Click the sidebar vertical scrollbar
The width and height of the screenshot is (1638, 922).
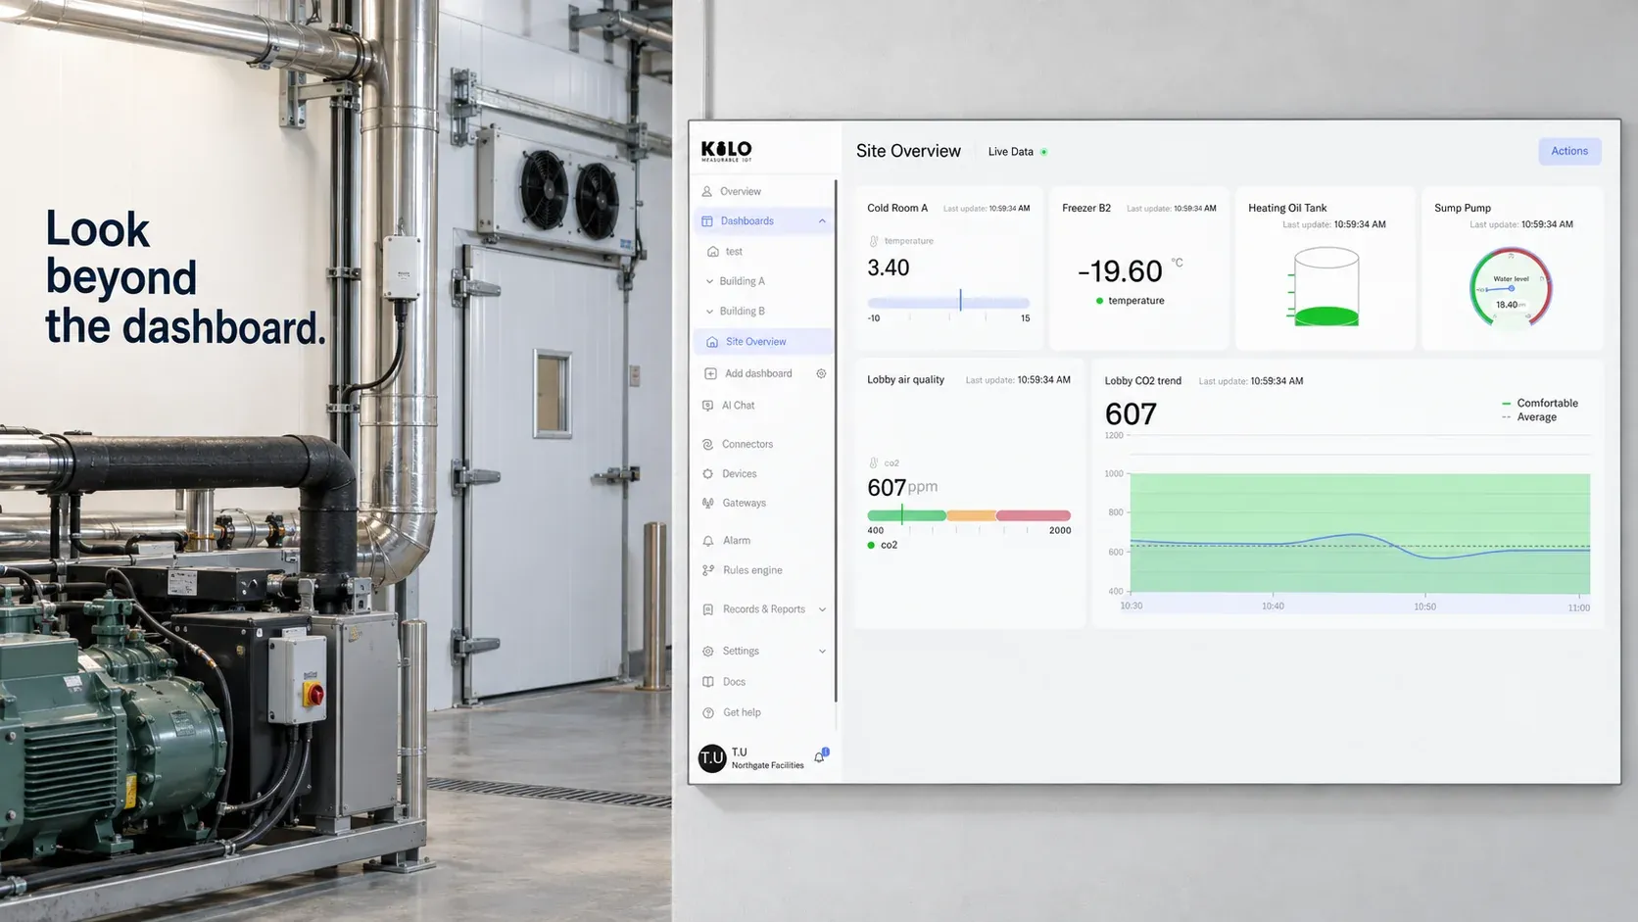tap(836, 441)
